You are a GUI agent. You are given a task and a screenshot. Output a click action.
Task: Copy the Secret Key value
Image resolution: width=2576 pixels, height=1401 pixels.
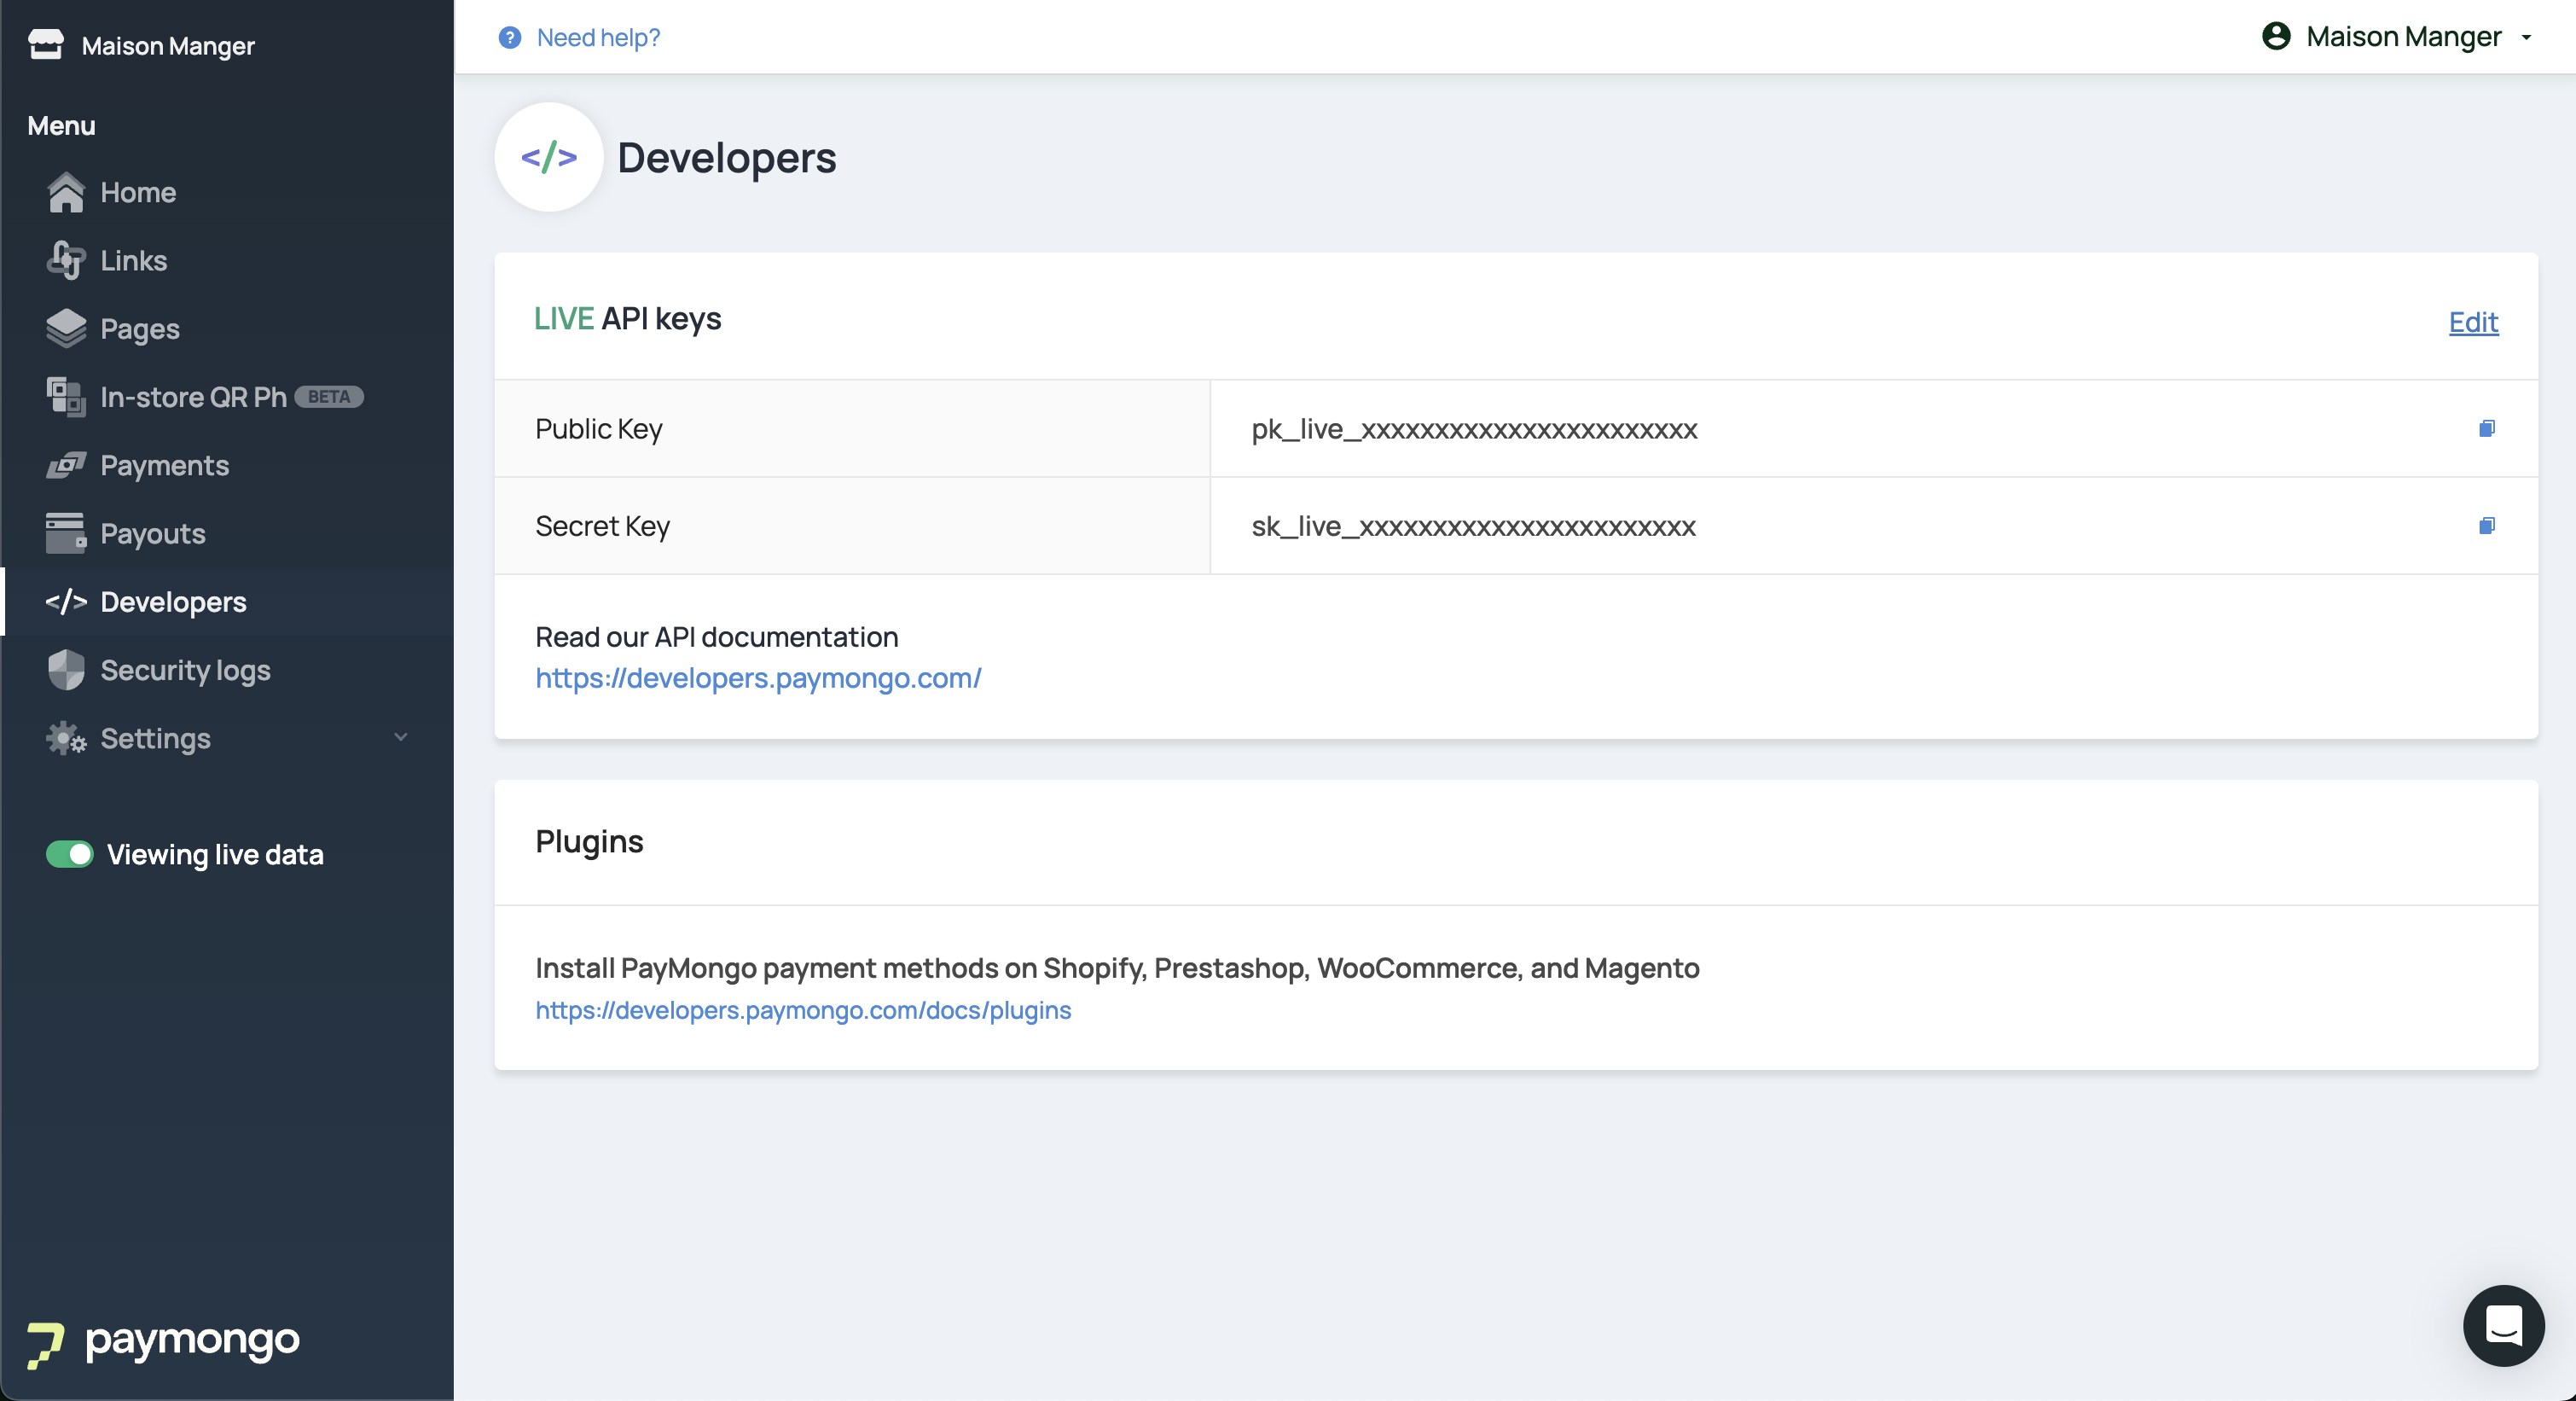(x=2486, y=525)
